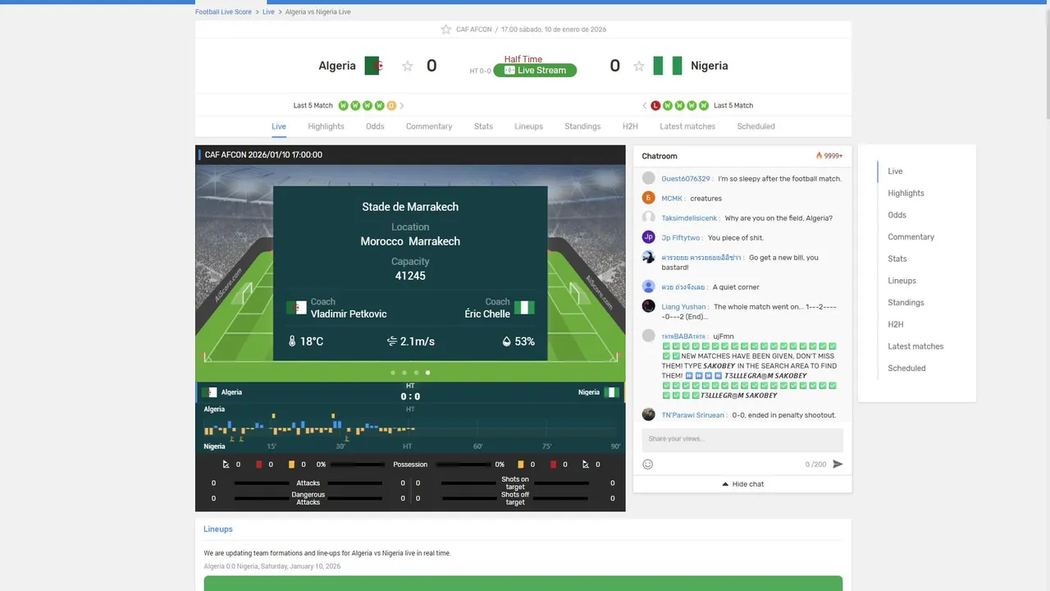1050x591 pixels.
Task: Jump to Odds in side navigation
Action: click(x=897, y=215)
